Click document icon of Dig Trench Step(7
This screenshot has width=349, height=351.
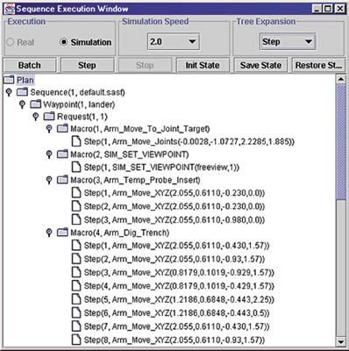[x=76, y=326]
